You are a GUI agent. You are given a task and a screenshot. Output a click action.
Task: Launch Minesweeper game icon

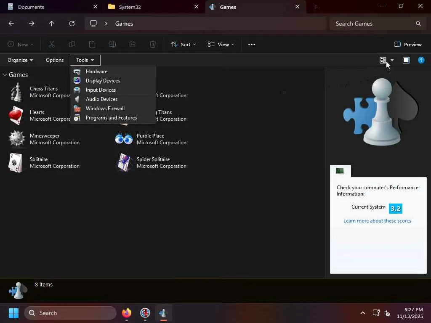[16, 139]
